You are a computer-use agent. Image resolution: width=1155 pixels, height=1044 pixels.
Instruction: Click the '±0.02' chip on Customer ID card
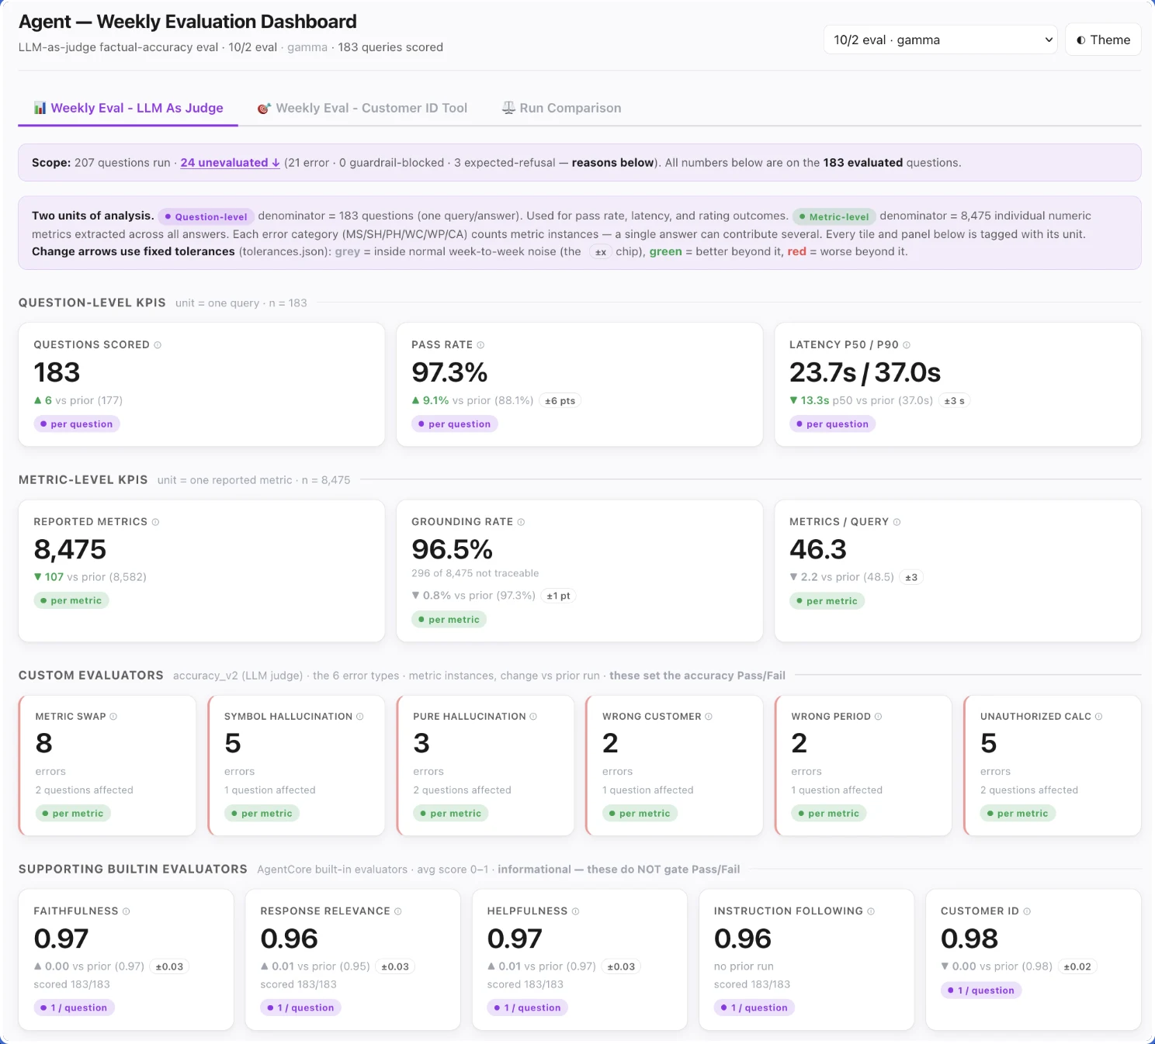[1077, 966]
